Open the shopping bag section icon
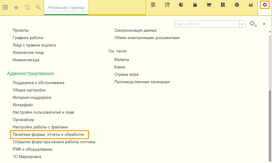Image resolution: width=272 pixels, height=163 pixels. (195, 5)
